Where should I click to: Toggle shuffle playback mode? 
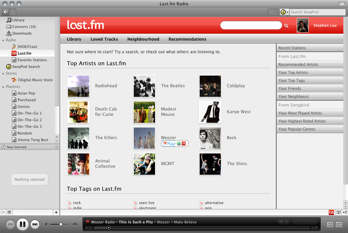[330, 224]
